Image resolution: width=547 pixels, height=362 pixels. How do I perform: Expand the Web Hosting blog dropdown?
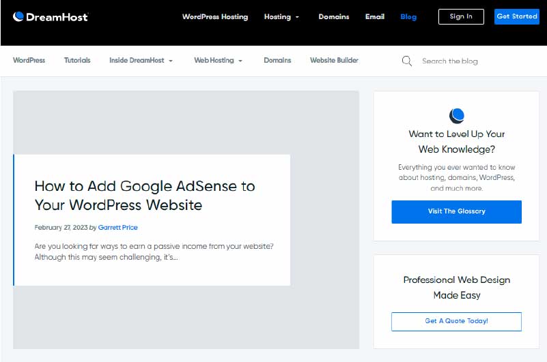(x=218, y=60)
